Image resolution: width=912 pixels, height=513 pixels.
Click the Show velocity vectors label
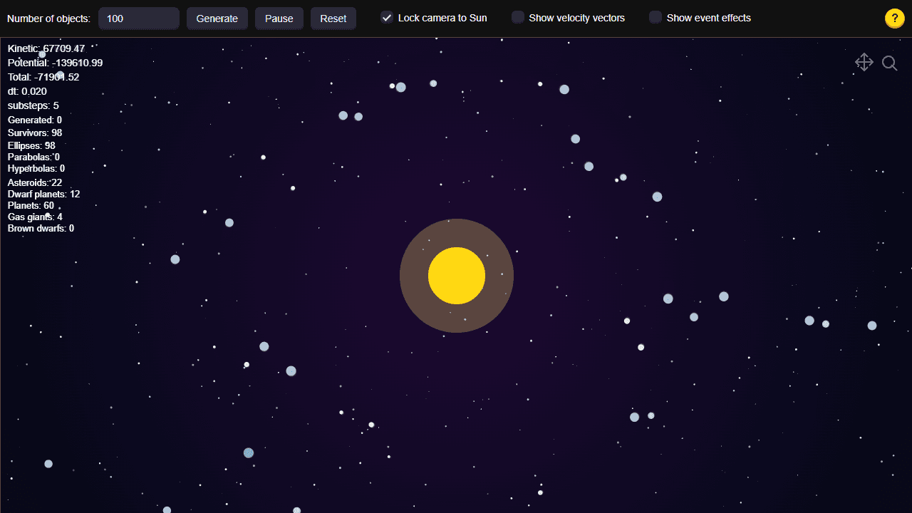576,18
